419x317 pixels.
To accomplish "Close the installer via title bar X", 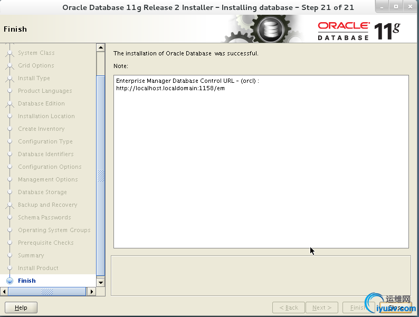I will coord(410,7).
